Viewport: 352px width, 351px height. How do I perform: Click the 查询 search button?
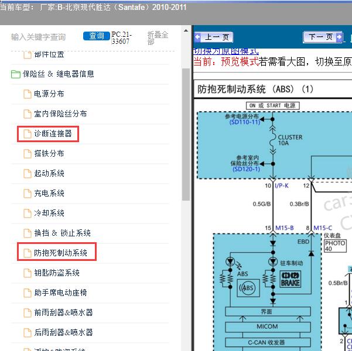point(96,36)
